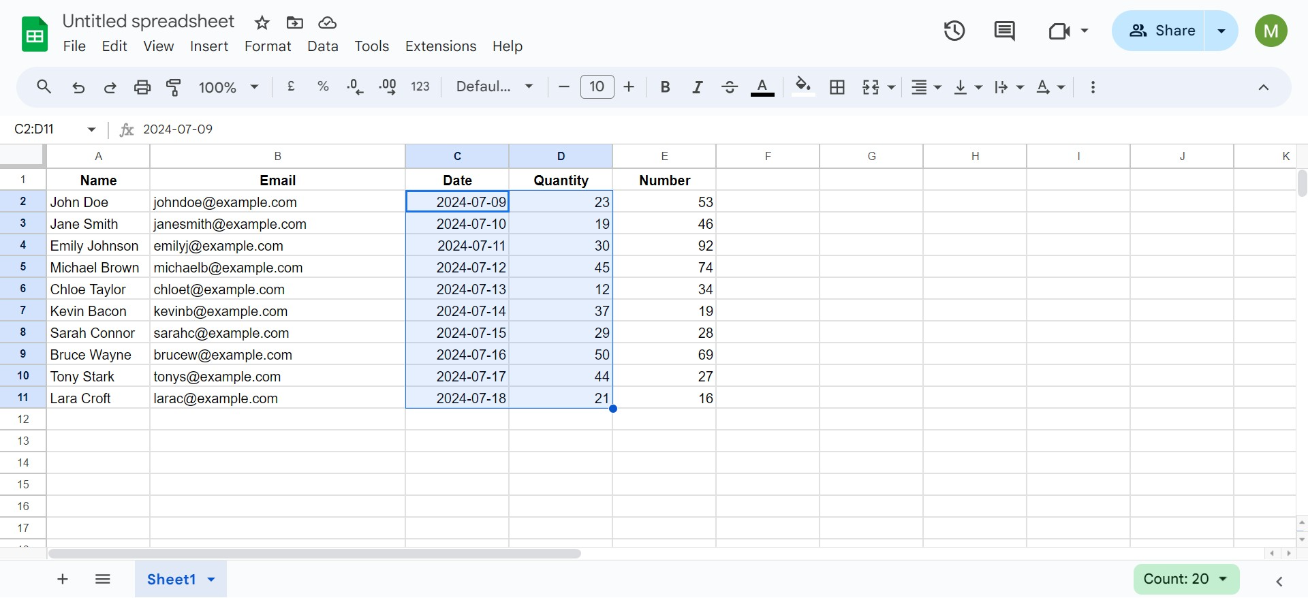Add a new sheet
The width and height of the screenshot is (1308, 598).
coord(63,579)
